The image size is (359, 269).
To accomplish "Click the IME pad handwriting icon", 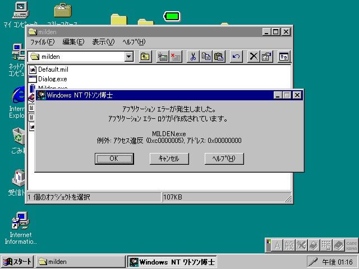I will pyautogui.click(x=302, y=245).
